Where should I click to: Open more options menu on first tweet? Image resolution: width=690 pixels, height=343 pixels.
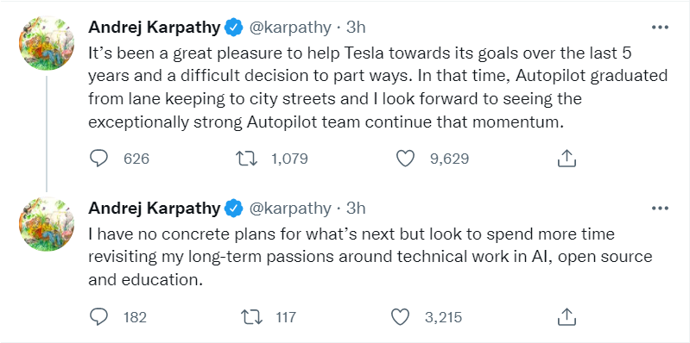pos(660,28)
